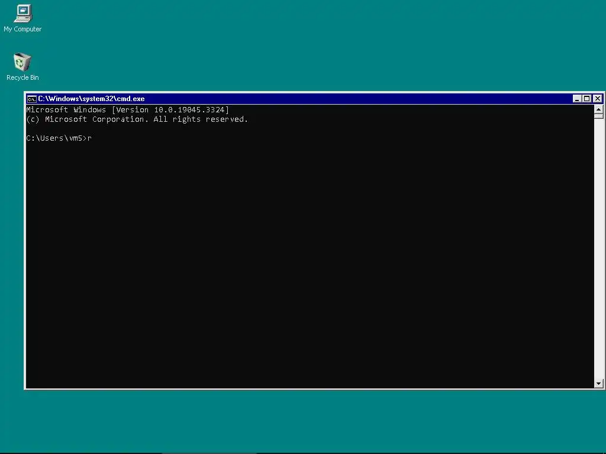Click the 'Microsoft Windows [Version 10.0.19045.3324]' line
606x454 pixels.
128,109
